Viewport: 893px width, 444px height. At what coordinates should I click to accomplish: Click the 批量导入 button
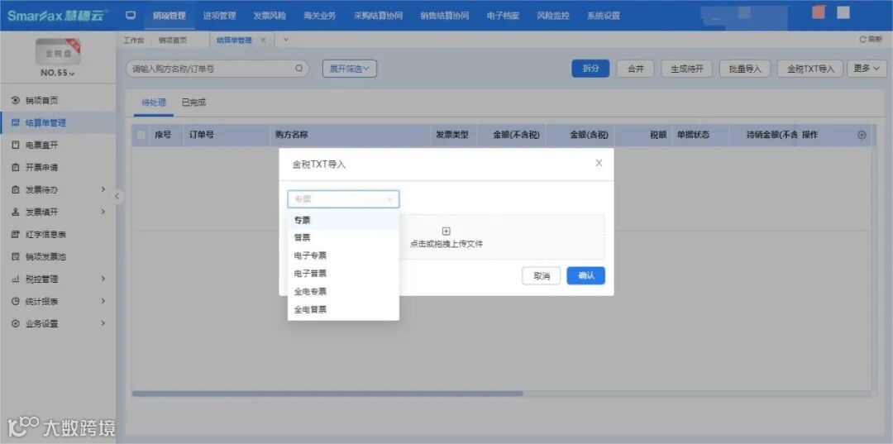tap(745, 69)
